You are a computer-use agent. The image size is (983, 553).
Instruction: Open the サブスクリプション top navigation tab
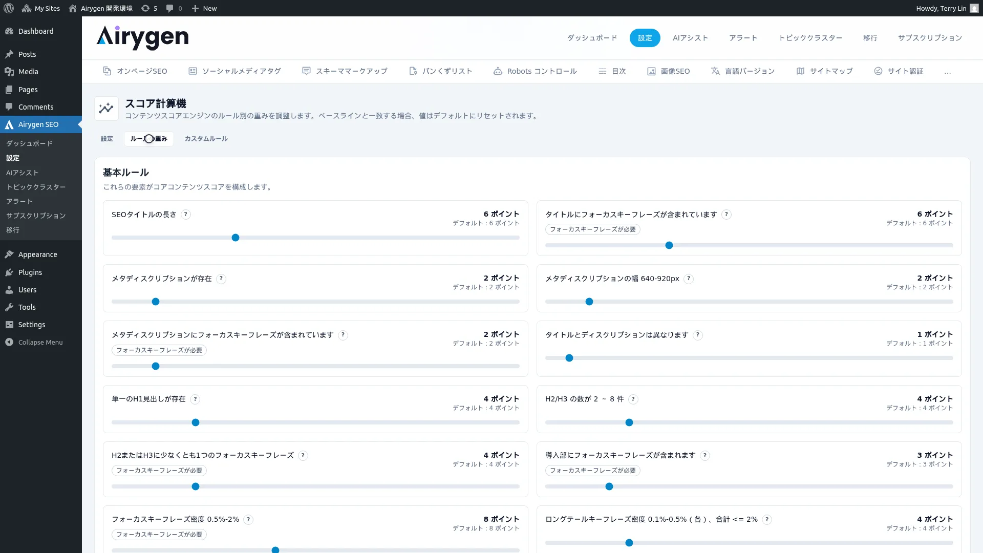(x=930, y=38)
